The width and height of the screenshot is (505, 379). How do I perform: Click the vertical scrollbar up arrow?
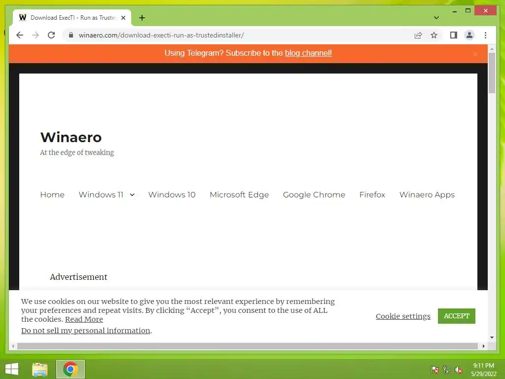point(492,49)
